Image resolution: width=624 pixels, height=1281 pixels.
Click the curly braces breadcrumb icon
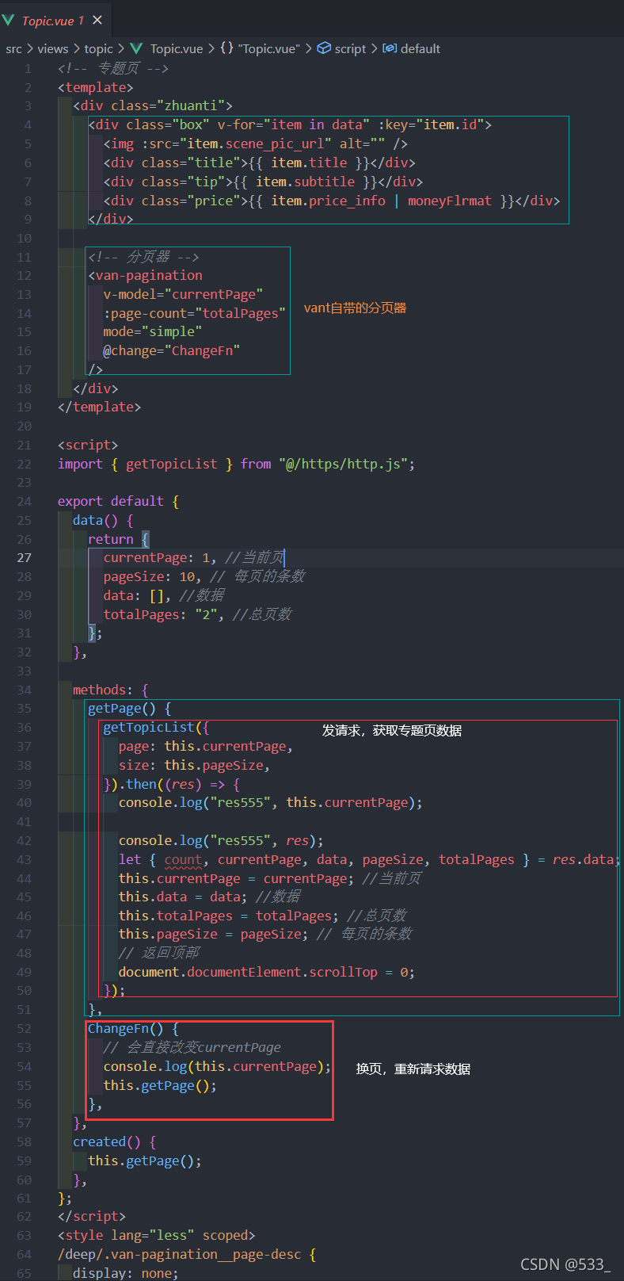pos(227,49)
